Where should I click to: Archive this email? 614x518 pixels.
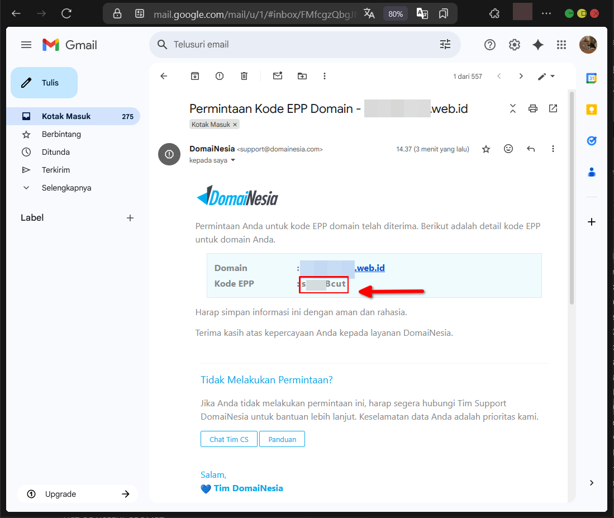click(x=194, y=76)
